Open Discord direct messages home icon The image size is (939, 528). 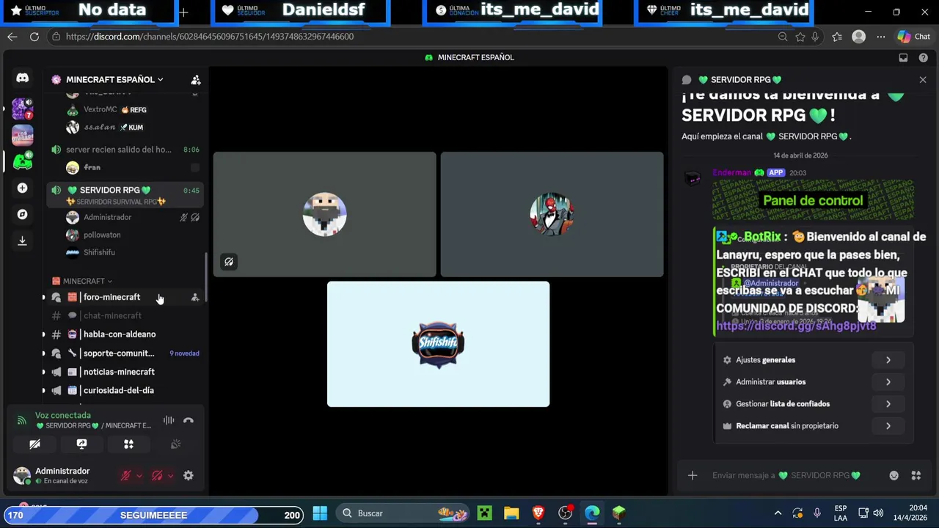23,78
